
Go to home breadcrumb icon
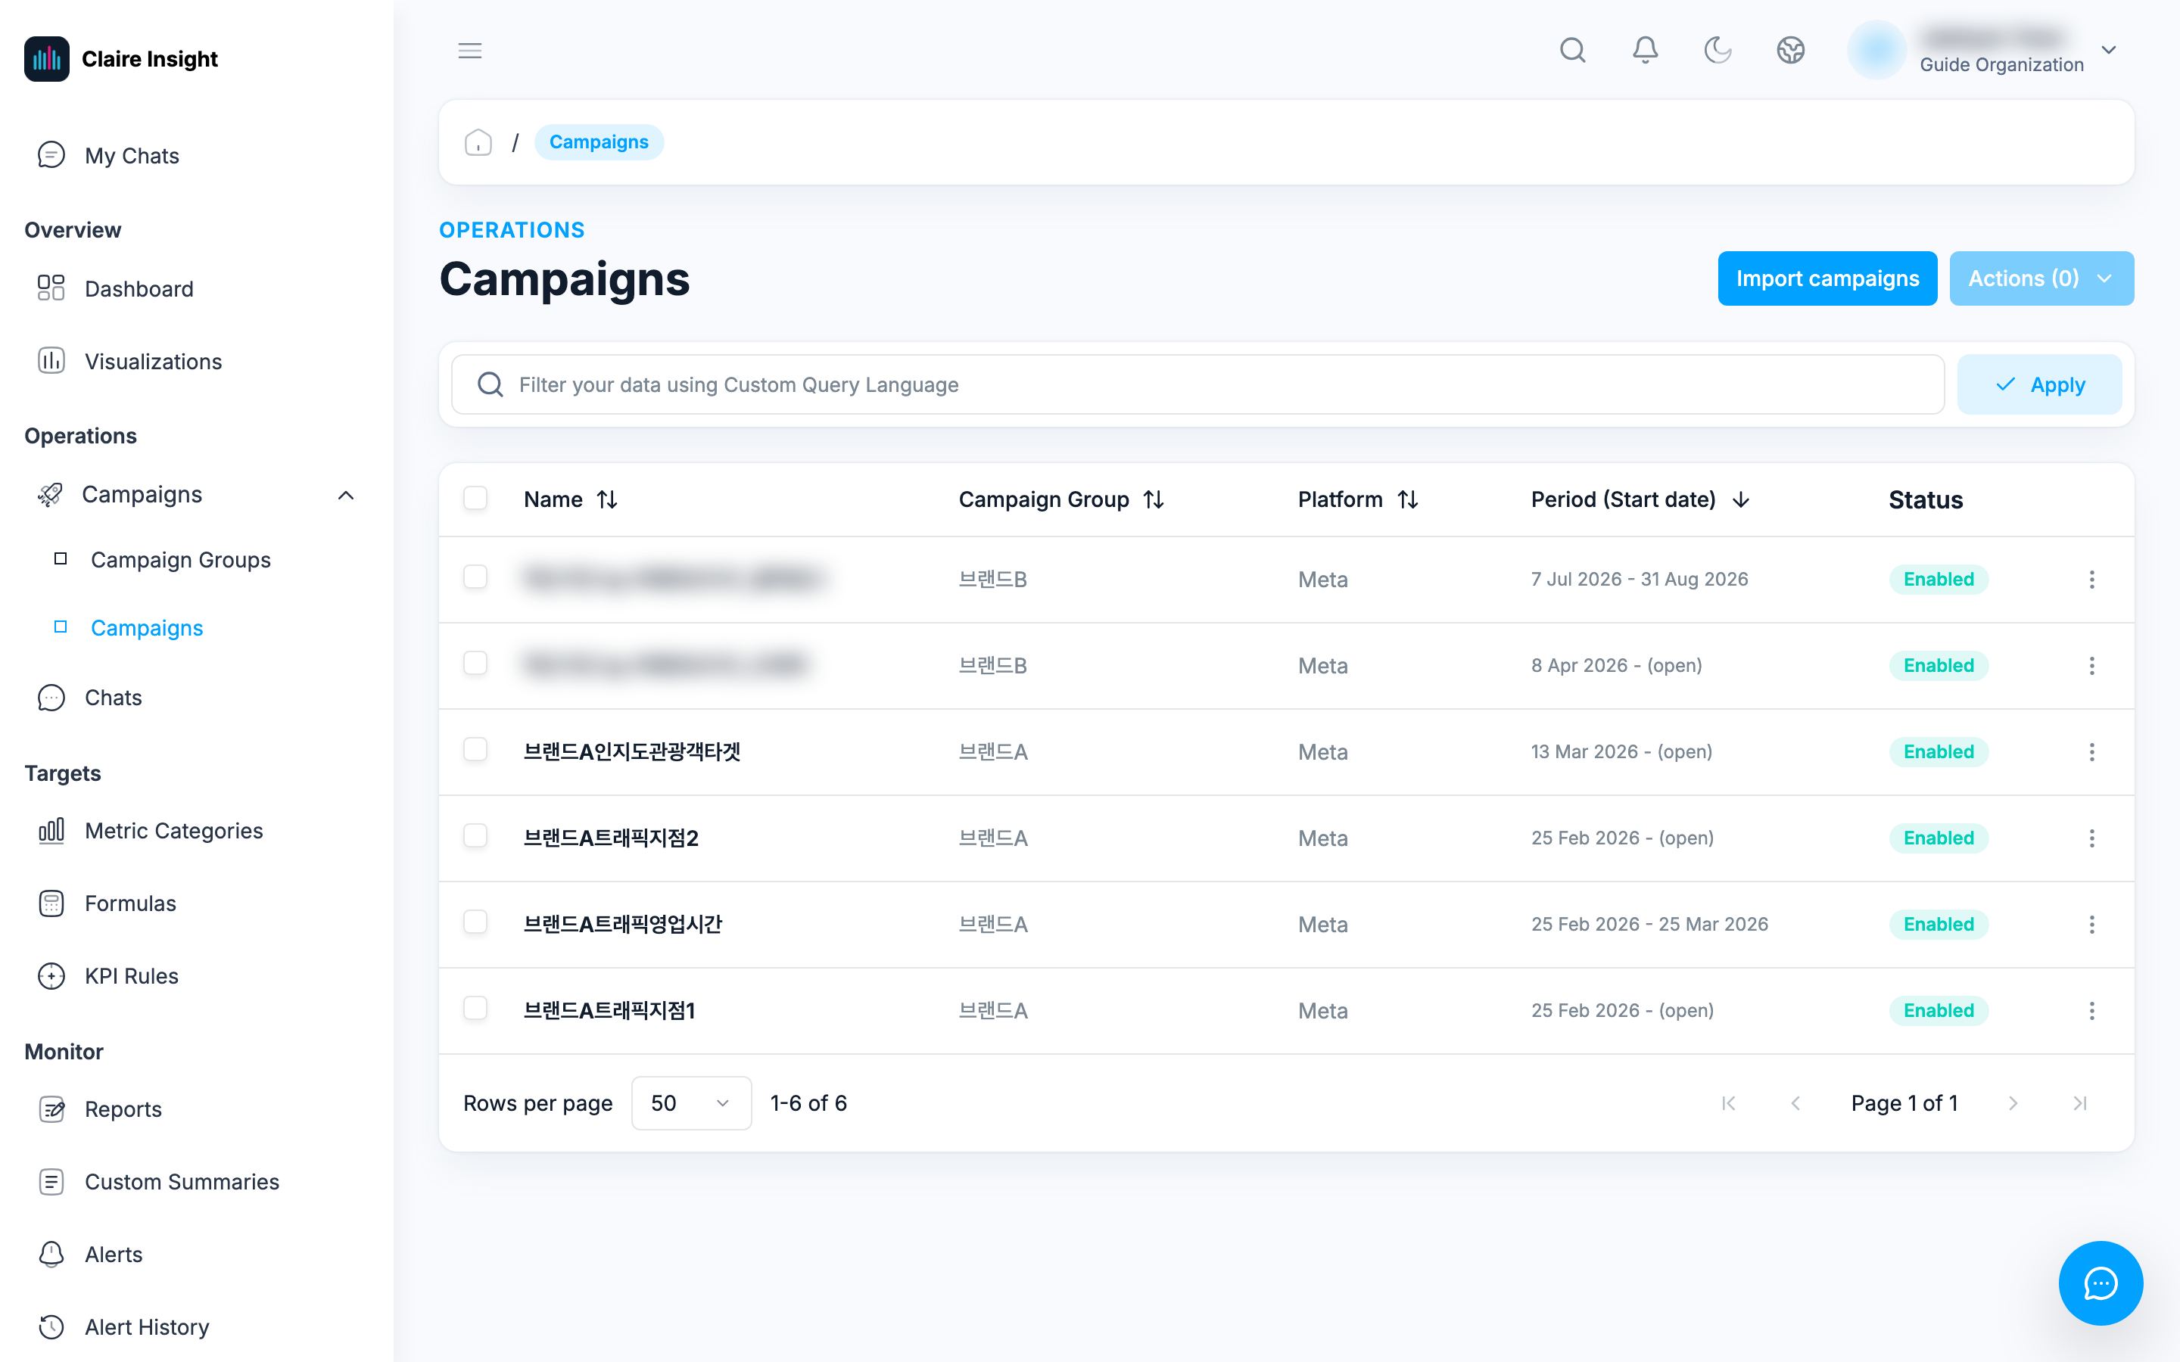[478, 142]
